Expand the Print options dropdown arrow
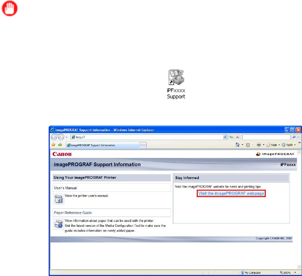 [x=263, y=145]
